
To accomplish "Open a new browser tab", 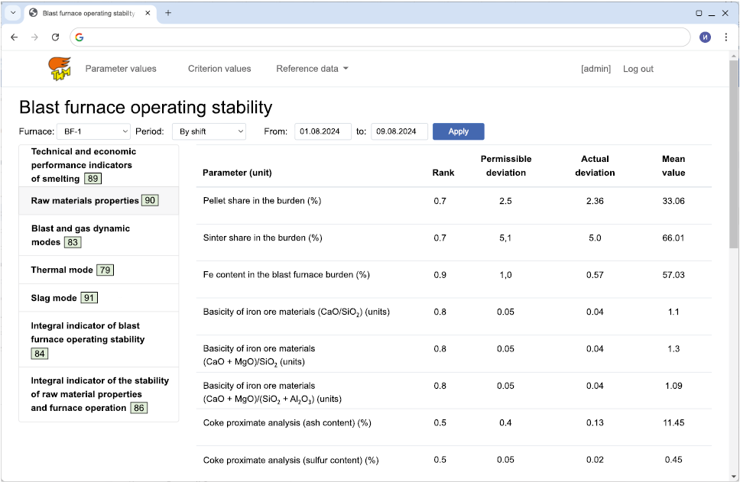I will 168,13.
